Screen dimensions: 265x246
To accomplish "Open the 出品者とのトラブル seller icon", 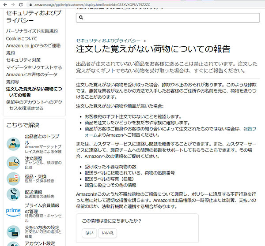I will 13,144.
